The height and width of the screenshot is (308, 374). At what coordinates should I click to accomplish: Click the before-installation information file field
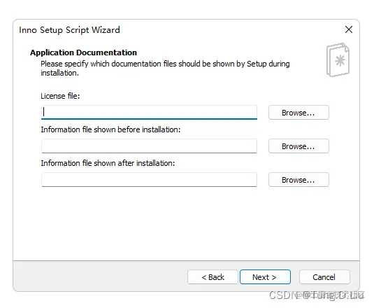[149, 146]
